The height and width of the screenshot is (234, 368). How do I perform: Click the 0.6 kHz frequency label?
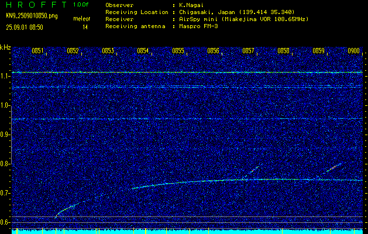[5, 222]
